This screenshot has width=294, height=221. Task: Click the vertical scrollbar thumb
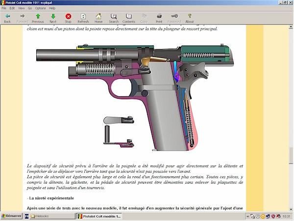tap(291, 155)
